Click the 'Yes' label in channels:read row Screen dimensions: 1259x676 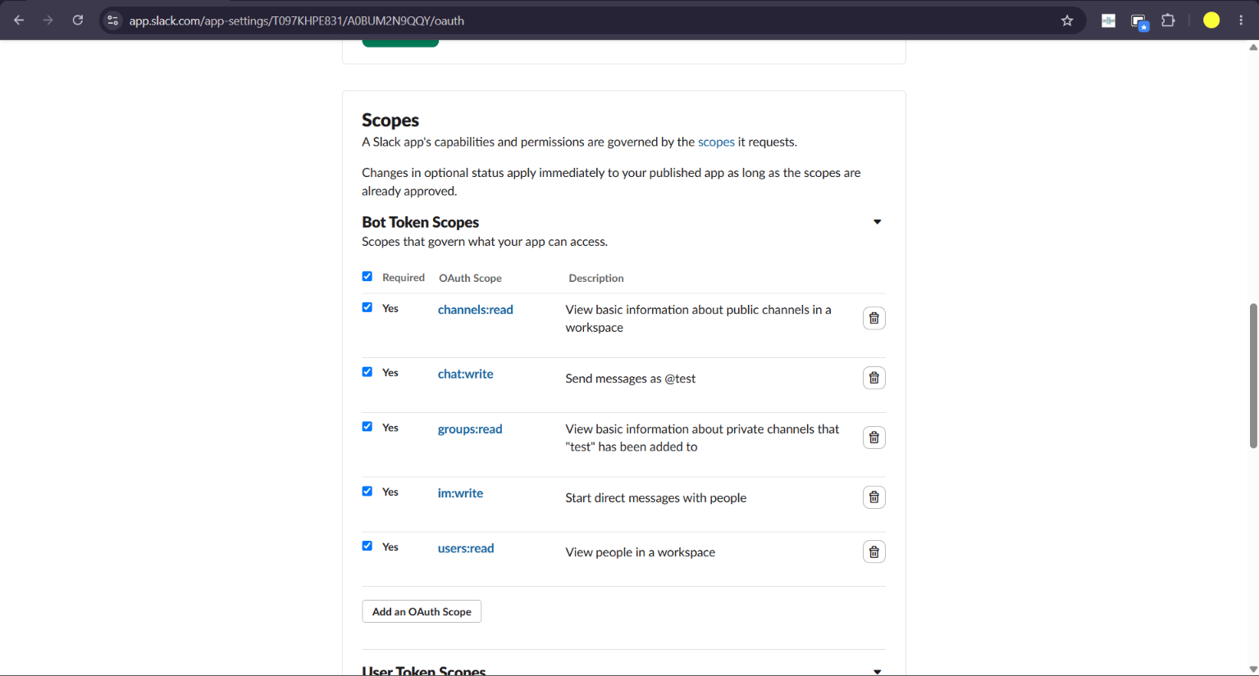[390, 309]
